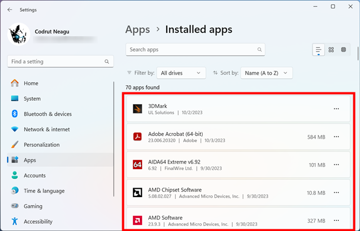Click the Settings back arrow
Screen dimensions: 360x231
click(9, 9)
